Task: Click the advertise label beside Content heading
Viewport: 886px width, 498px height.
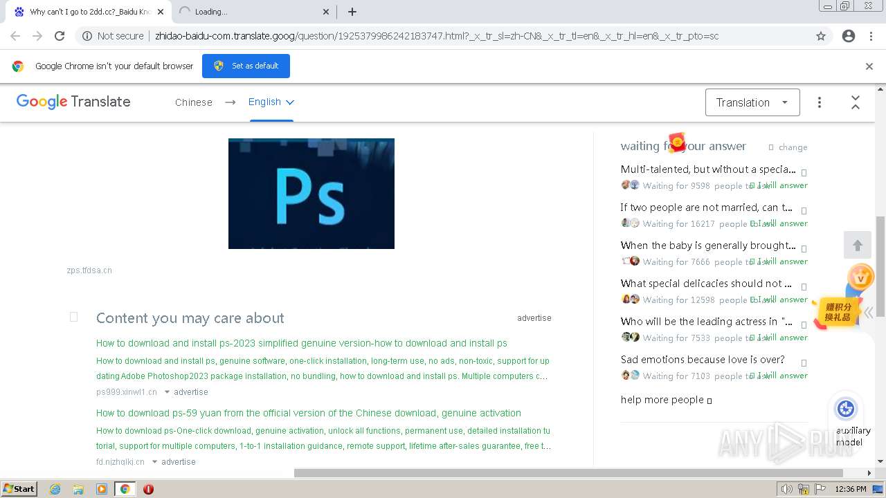Action: [534, 318]
